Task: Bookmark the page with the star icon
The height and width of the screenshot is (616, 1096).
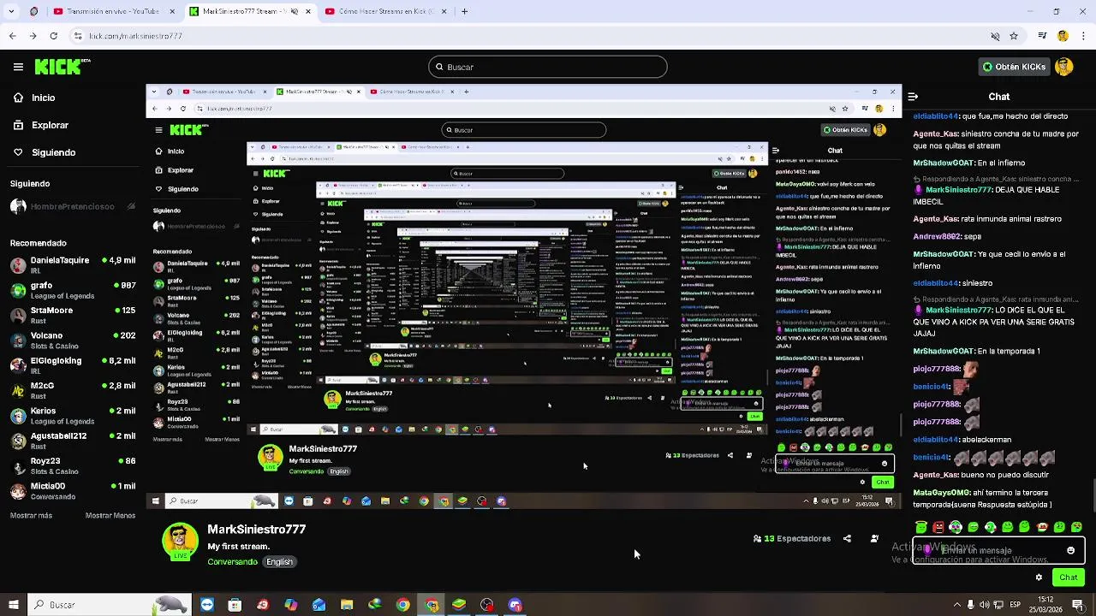Action: click(1014, 36)
